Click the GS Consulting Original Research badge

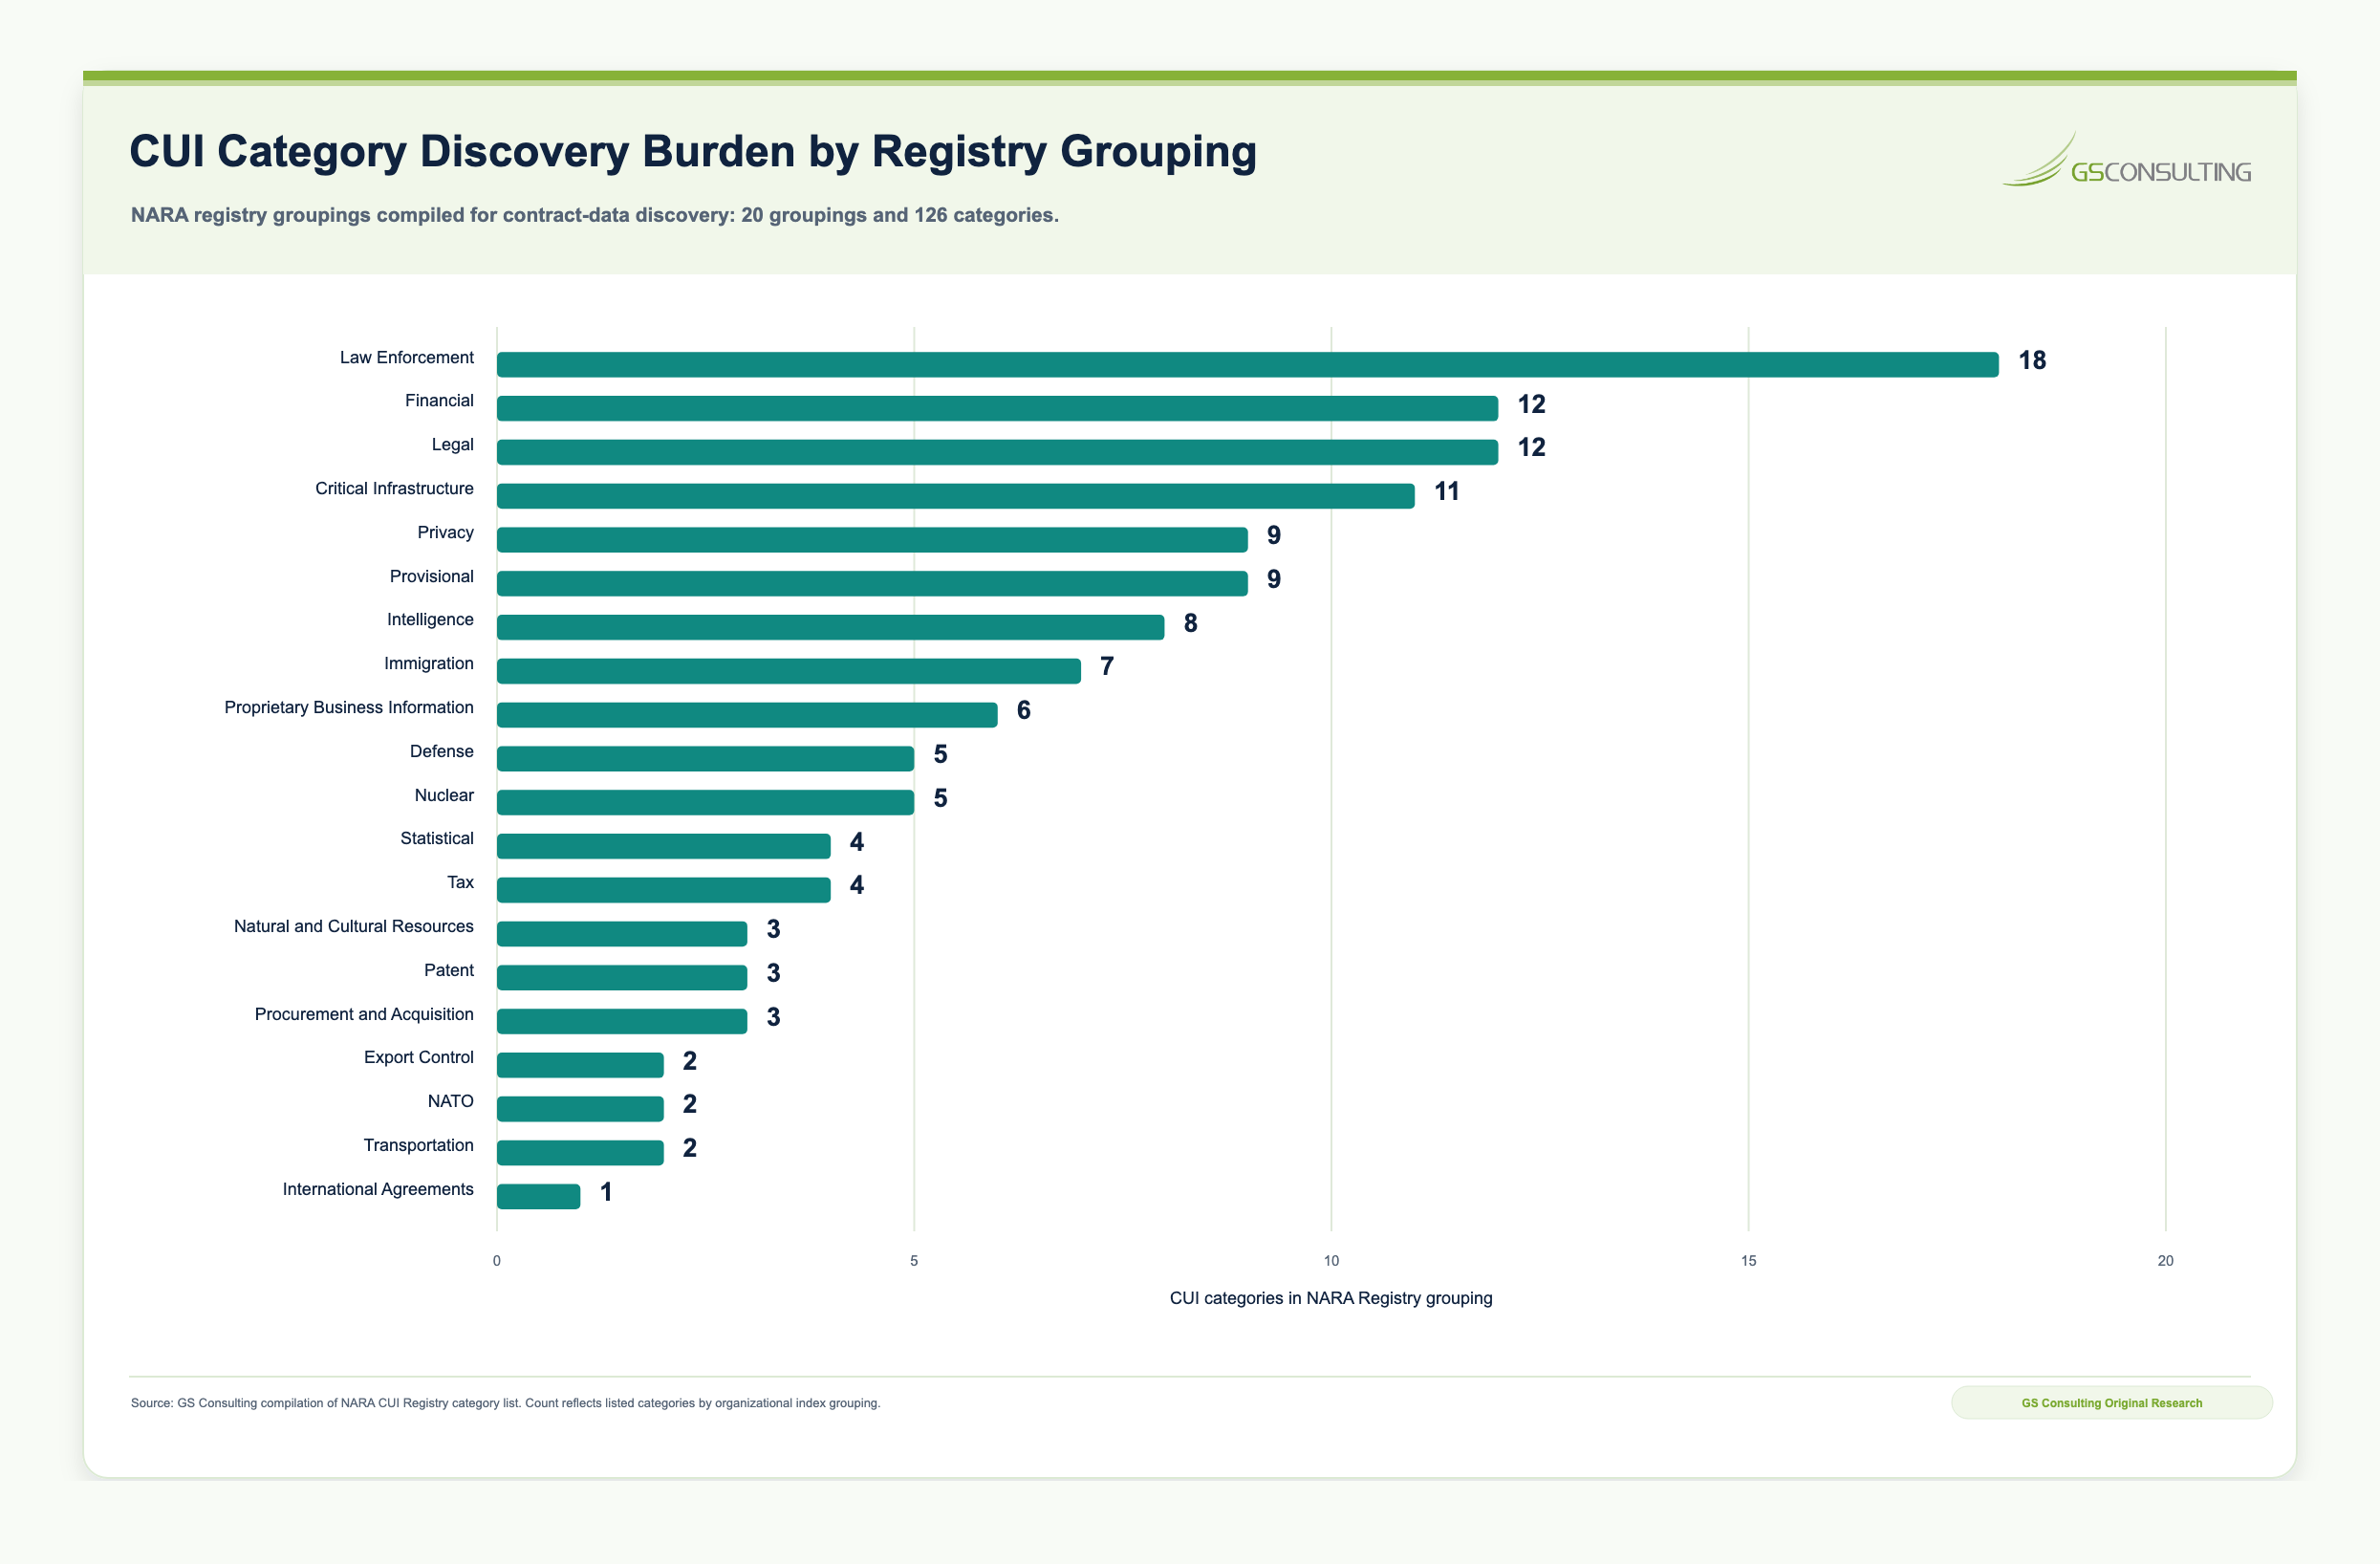2111,1403
